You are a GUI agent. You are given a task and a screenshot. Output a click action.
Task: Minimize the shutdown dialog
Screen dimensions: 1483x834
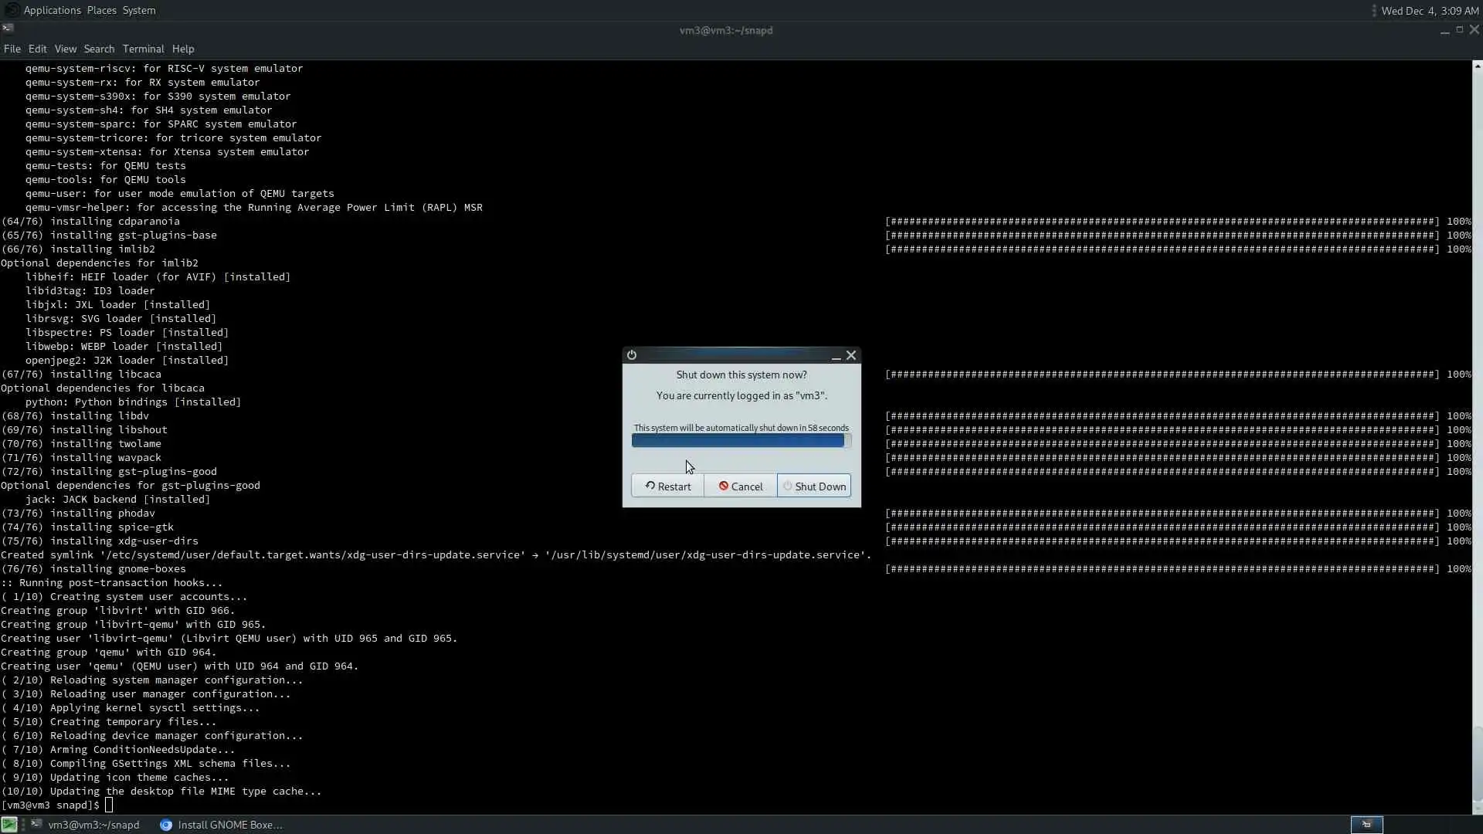pos(836,356)
